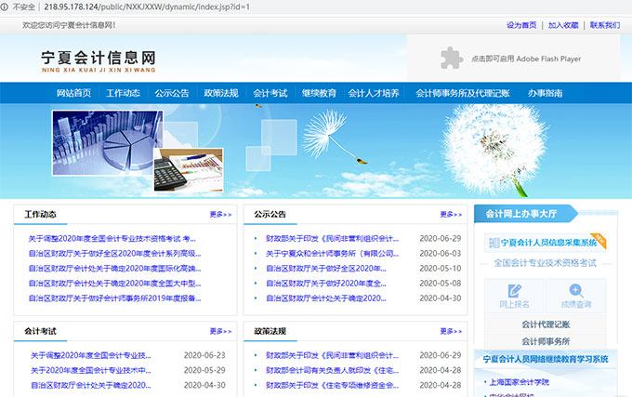Expand 更多 in the 工作动态 section

pos(220,214)
